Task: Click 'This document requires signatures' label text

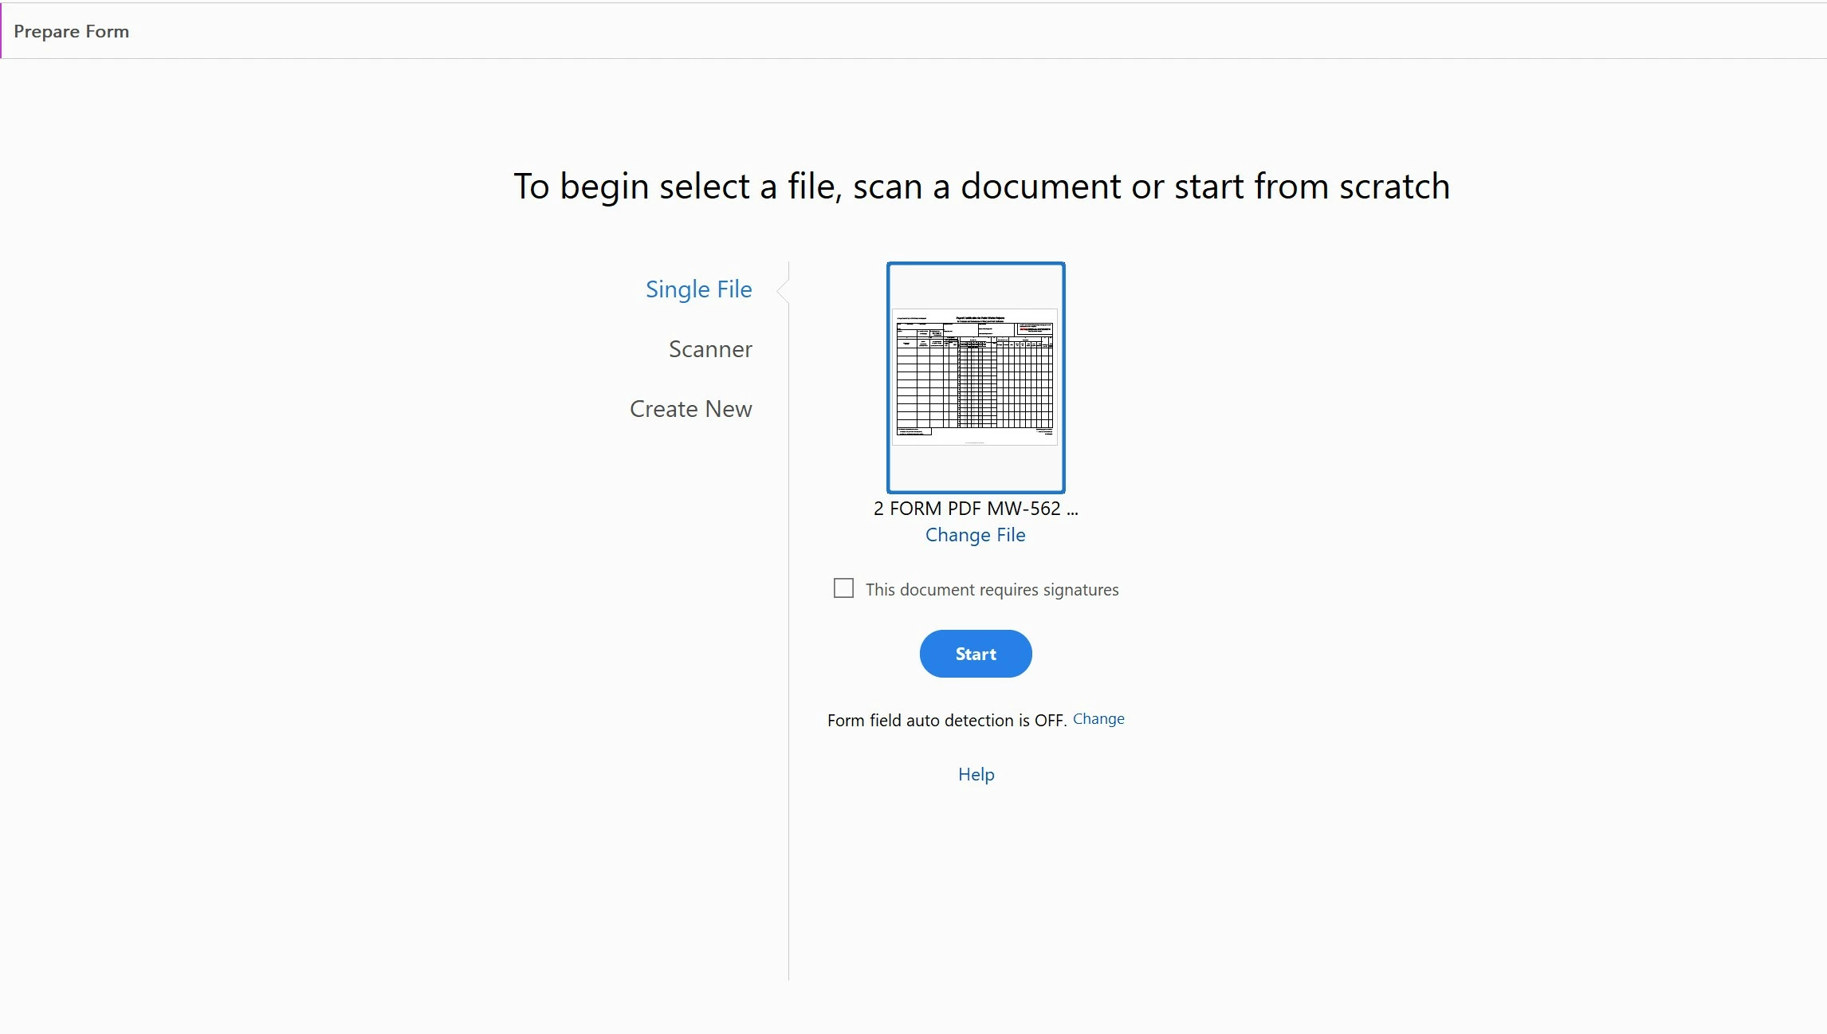Action: [x=992, y=590]
